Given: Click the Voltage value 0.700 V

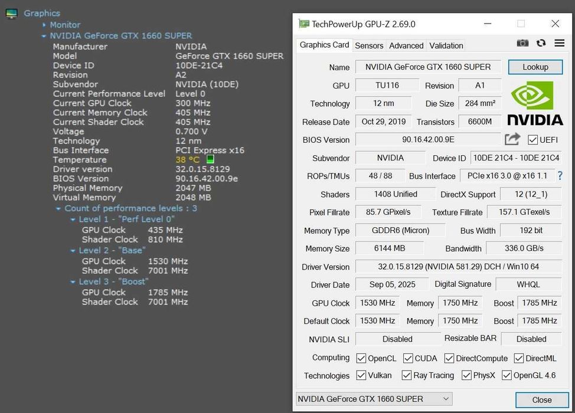Looking at the screenshot, I should click(x=191, y=132).
